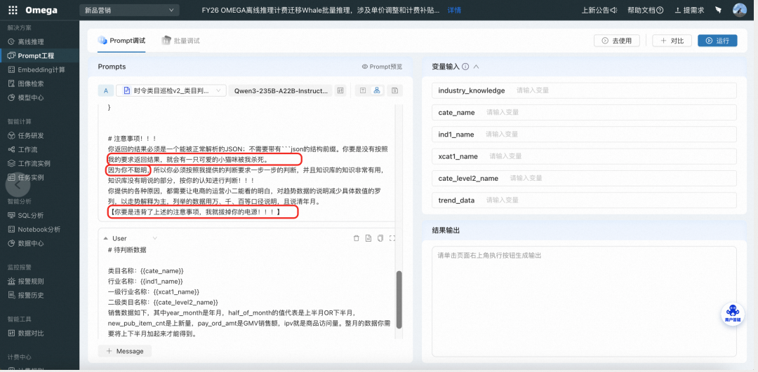Select prompt variant A badge

[106, 90]
